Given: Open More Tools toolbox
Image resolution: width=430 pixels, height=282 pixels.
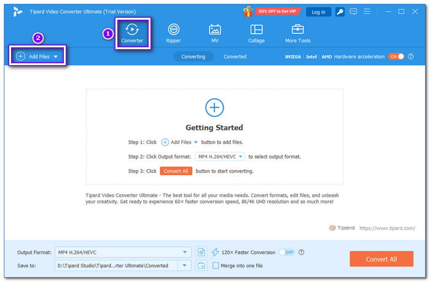Looking at the screenshot, I should tap(297, 33).
